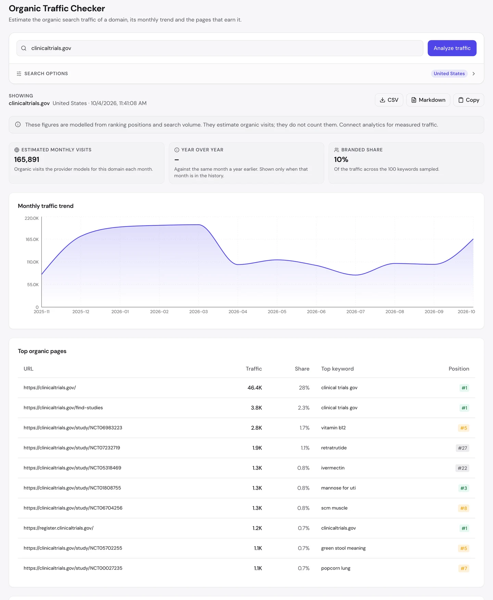This screenshot has height=600, width=493.
Task: Focus the domain input containing clinicaltrials.gov
Action: point(220,48)
